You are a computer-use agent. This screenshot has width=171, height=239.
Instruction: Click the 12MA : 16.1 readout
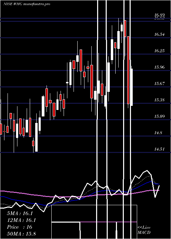click(x=21, y=220)
